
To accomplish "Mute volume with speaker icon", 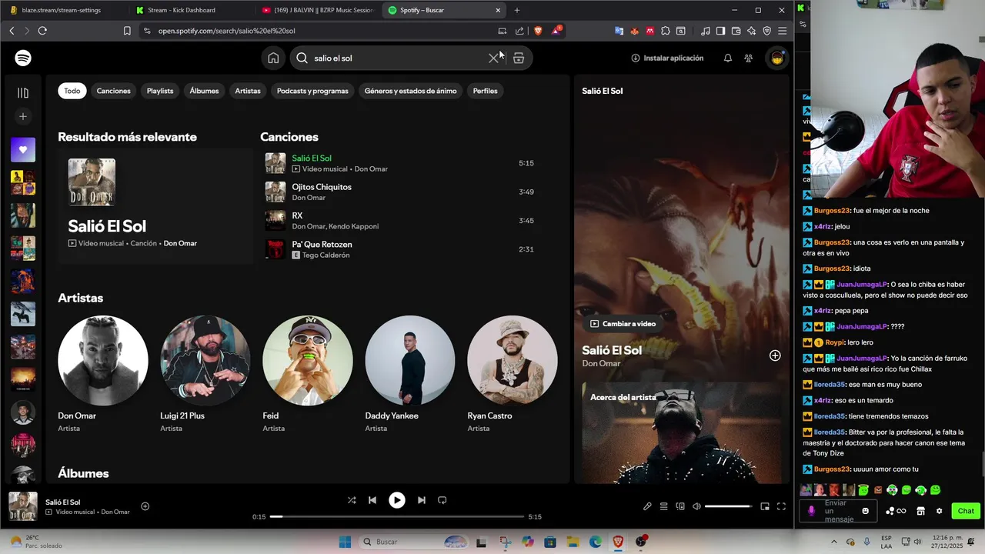I will 696,506.
